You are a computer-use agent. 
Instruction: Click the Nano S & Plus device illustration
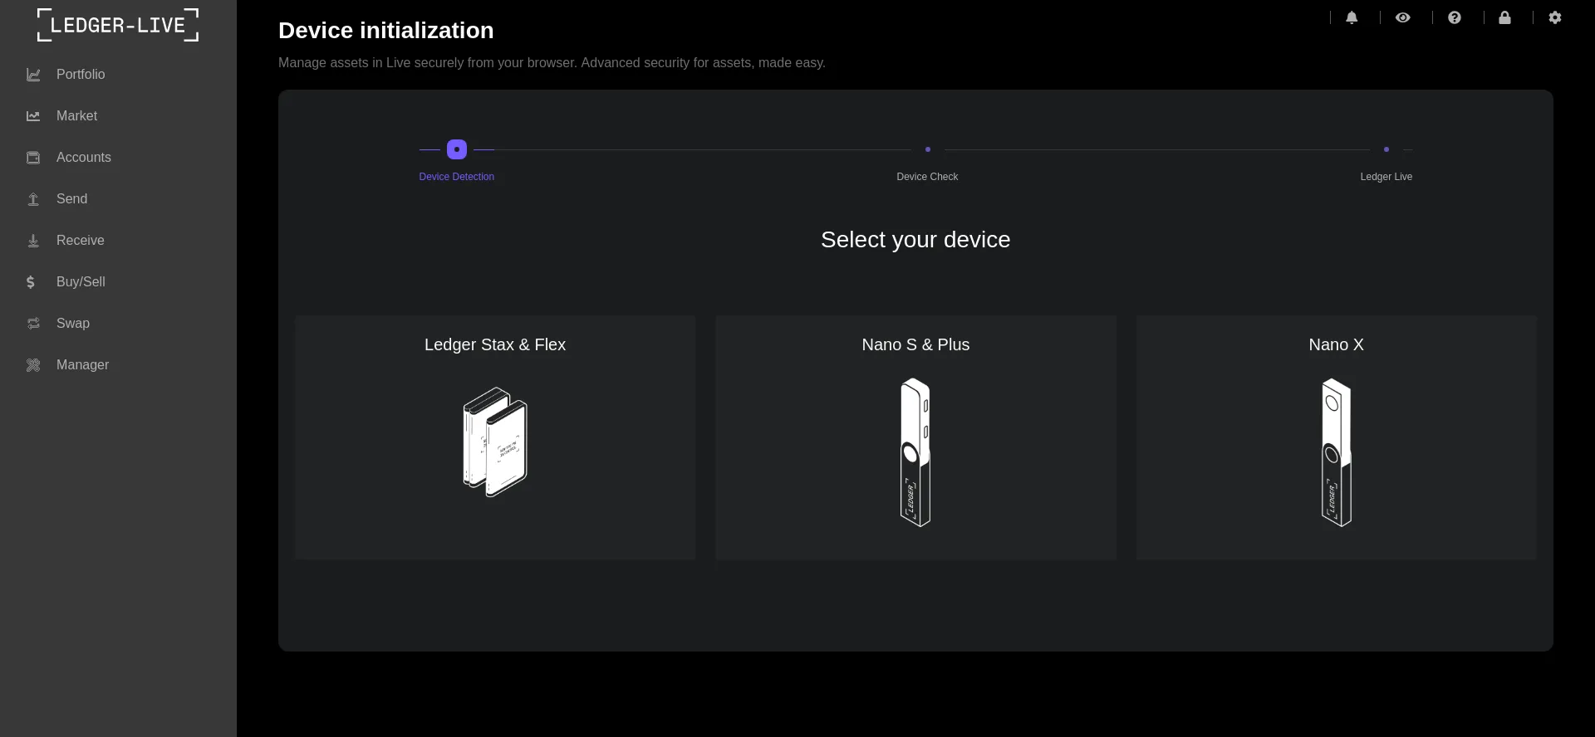(x=915, y=452)
